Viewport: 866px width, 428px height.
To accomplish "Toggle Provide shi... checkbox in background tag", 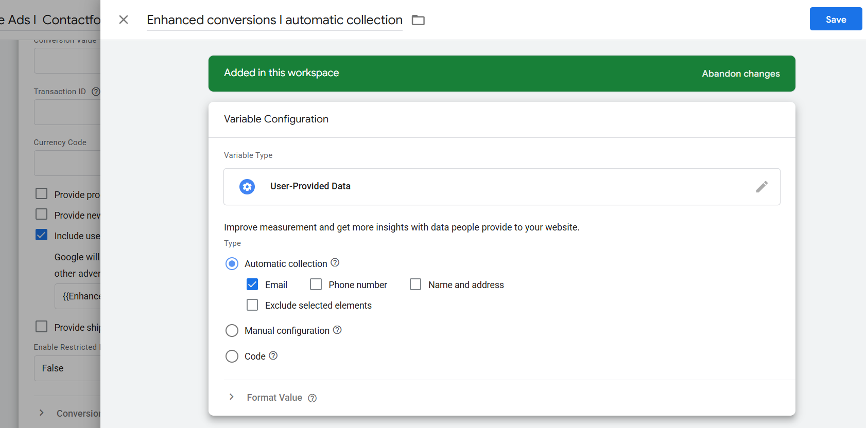I will 41,327.
